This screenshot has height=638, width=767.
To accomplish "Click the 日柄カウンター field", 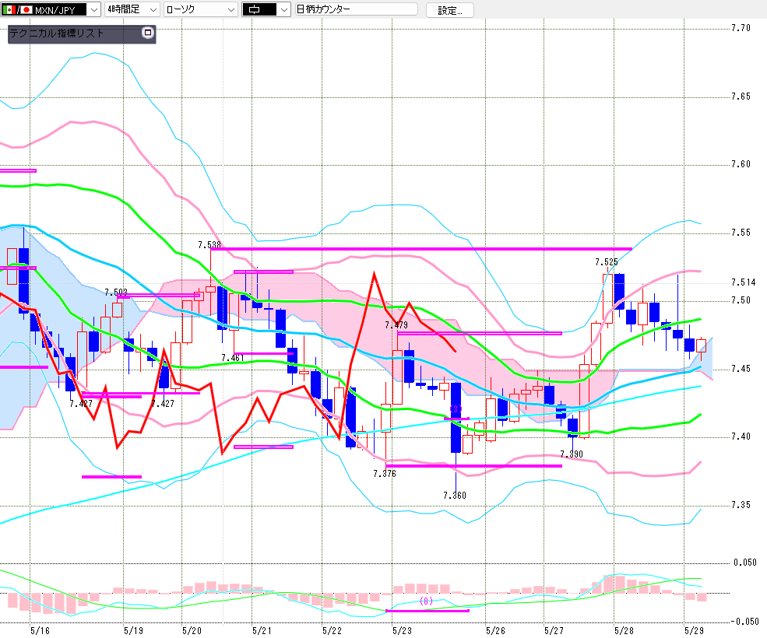I will pyautogui.click(x=357, y=9).
